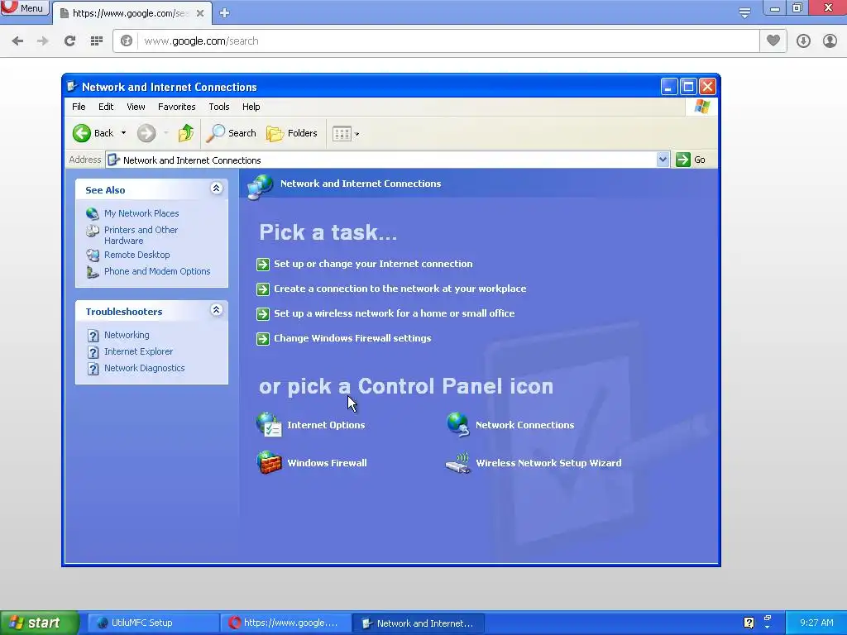Open My Network Places link

(141, 213)
